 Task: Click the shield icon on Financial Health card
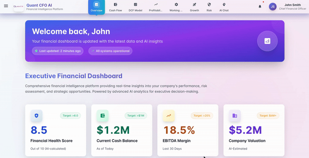(x=36, y=116)
